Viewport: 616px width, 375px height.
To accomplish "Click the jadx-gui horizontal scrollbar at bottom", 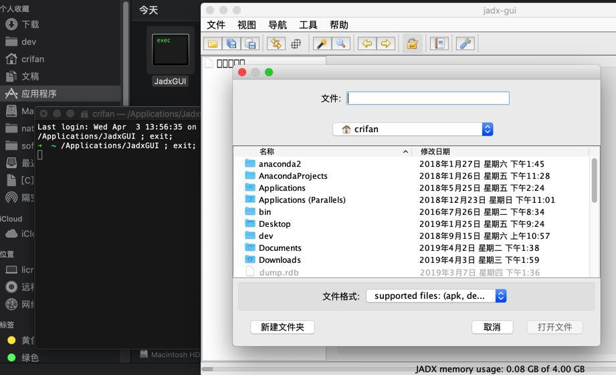I will point(207,369).
